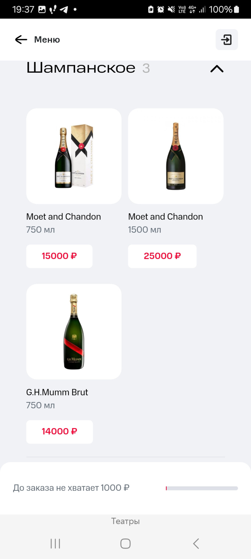Open the Android recent apps button
The height and width of the screenshot is (559, 251).
55,544
